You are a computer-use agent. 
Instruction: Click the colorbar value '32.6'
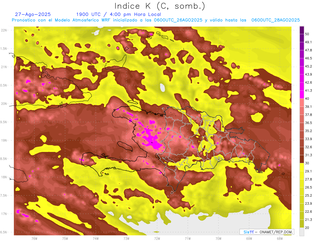(x=308, y=147)
